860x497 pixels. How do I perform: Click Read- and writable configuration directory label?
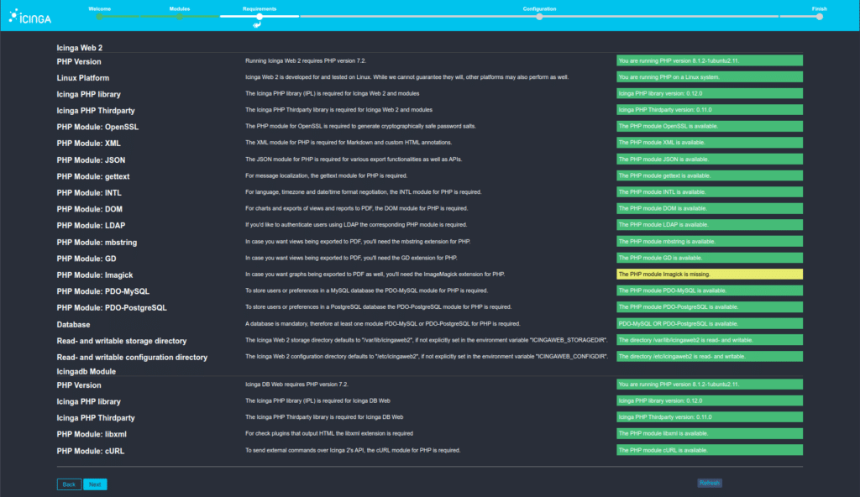pyautogui.click(x=132, y=357)
